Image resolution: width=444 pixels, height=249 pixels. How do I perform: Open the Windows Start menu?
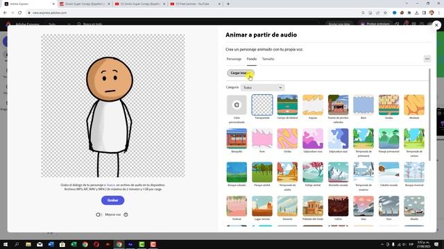tap(6, 244)
